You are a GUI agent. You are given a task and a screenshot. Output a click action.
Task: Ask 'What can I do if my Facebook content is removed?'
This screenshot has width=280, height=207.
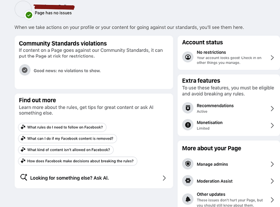pyautogui.click(x=68, y=139)
